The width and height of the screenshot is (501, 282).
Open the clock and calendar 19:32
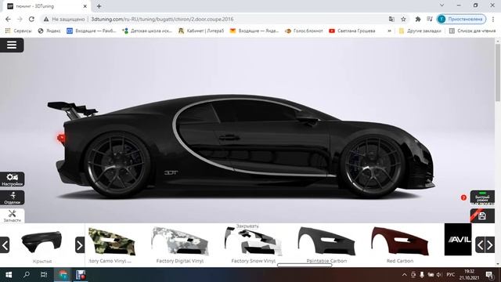point(469,275)
